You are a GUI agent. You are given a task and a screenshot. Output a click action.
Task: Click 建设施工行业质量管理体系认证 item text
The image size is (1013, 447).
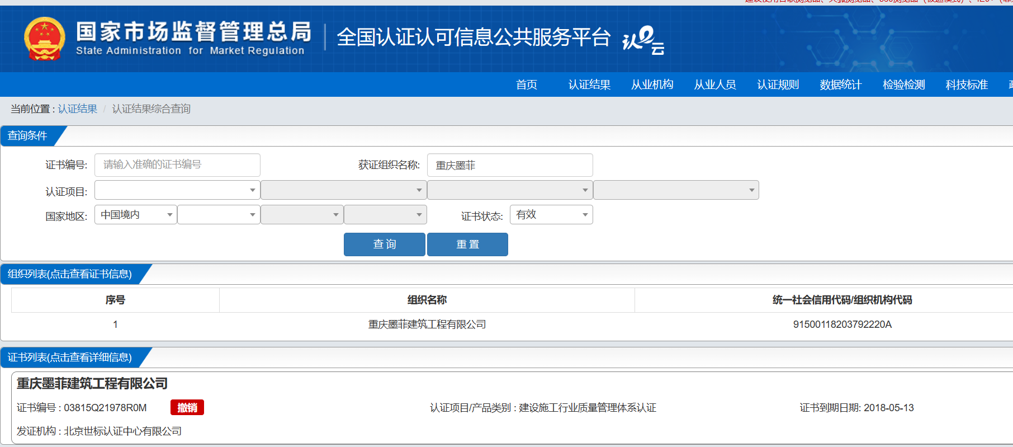click(588, 408)
